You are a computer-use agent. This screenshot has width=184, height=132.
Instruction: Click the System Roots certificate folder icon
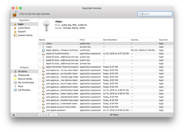click(x=16, y=35)
